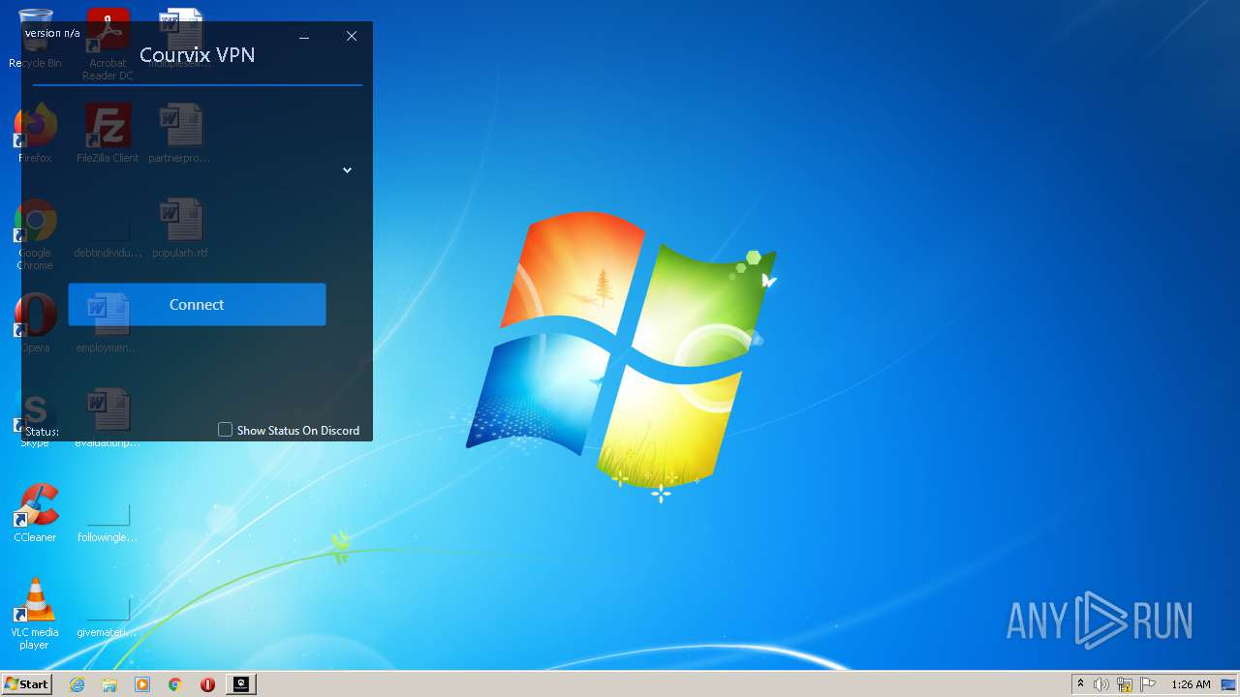Image resolution: width=1240 pixels, height=697 pixels.
Task: Select the popularh.rtf document icon
Action: (180, 229)
